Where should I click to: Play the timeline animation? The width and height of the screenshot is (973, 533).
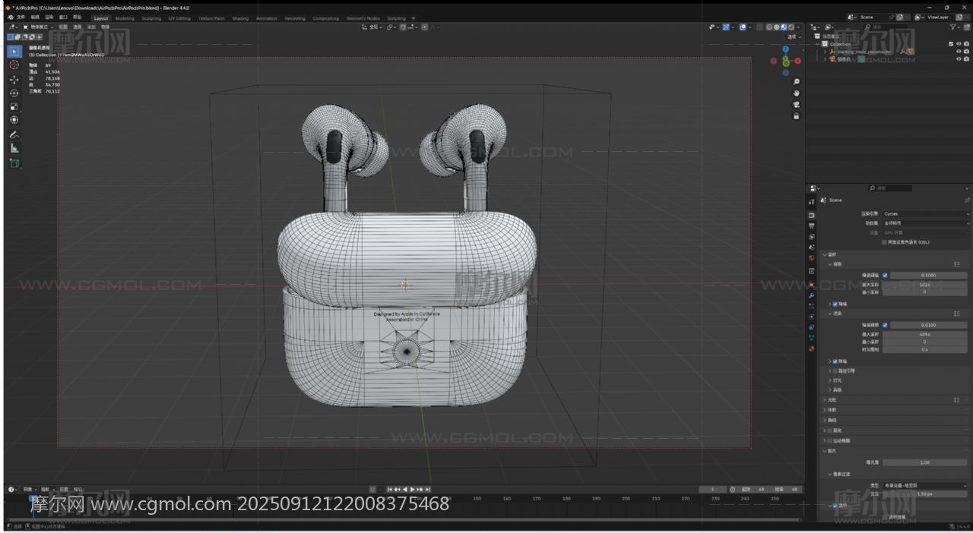[x=413, y=490]
